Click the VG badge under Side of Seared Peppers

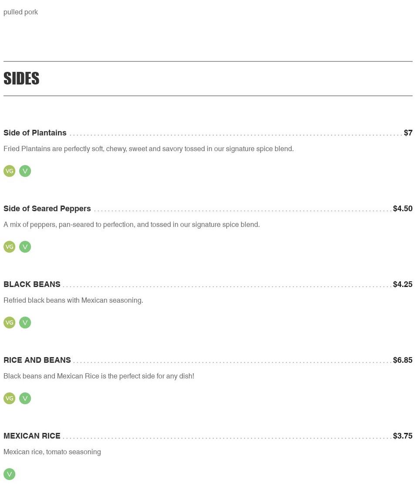[x=9, y=247]
